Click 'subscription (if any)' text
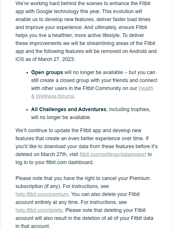Viewport: 173px width, 229px height. 38,186
